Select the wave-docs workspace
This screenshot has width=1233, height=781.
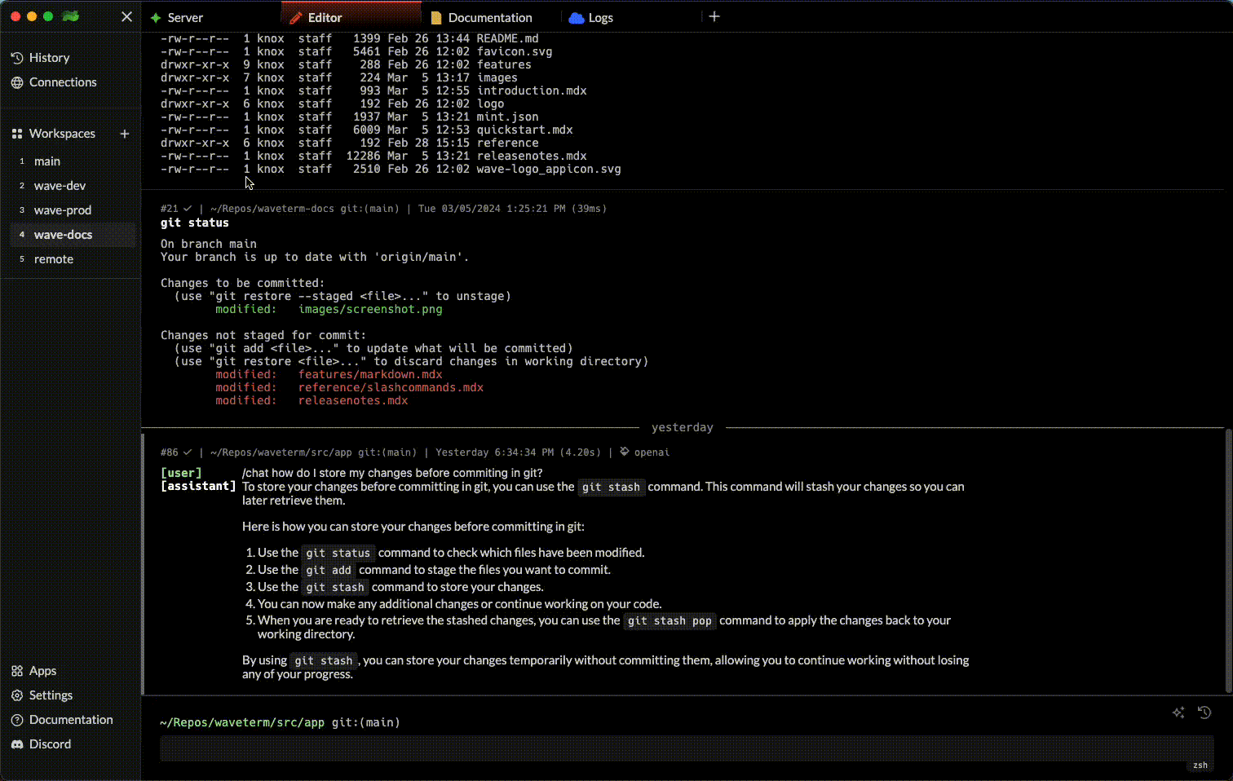72,235
